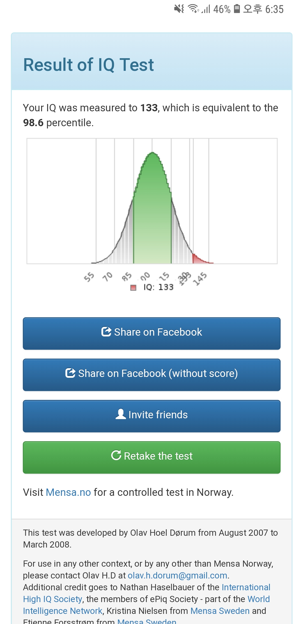Click the person icon on Invite friends
Image resolution: width=303 pixels, height=624 pixels.
tap(121, 414)
